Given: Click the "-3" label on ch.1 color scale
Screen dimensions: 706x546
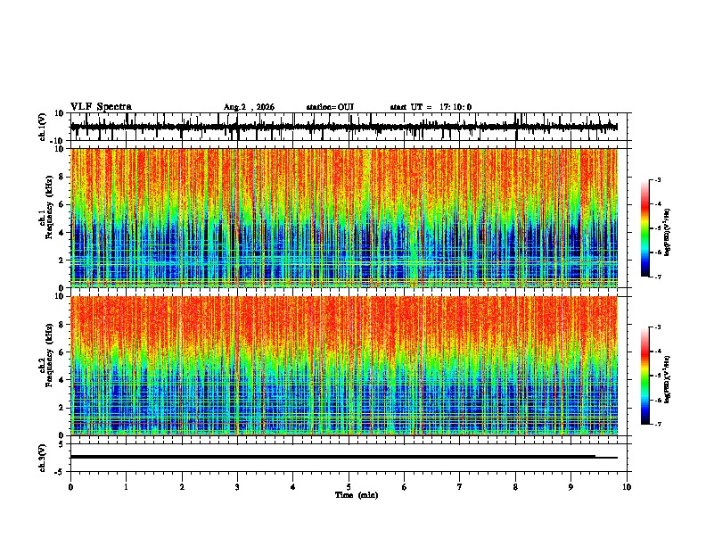Looking at the screenshot, I should [x=657, y=180].
